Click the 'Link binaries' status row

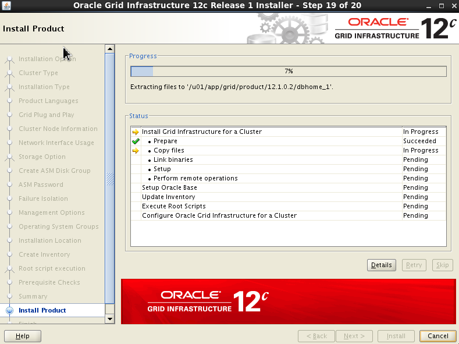(289, 160)
